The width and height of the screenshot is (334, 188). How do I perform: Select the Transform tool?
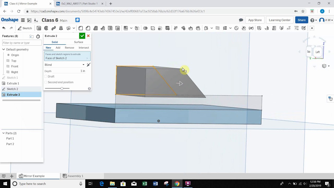pos(160,28)
